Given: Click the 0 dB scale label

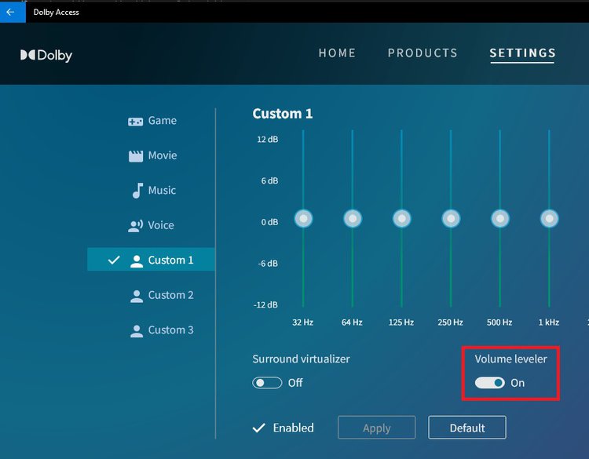Looking at the screenshot, I should coord(269,222).
